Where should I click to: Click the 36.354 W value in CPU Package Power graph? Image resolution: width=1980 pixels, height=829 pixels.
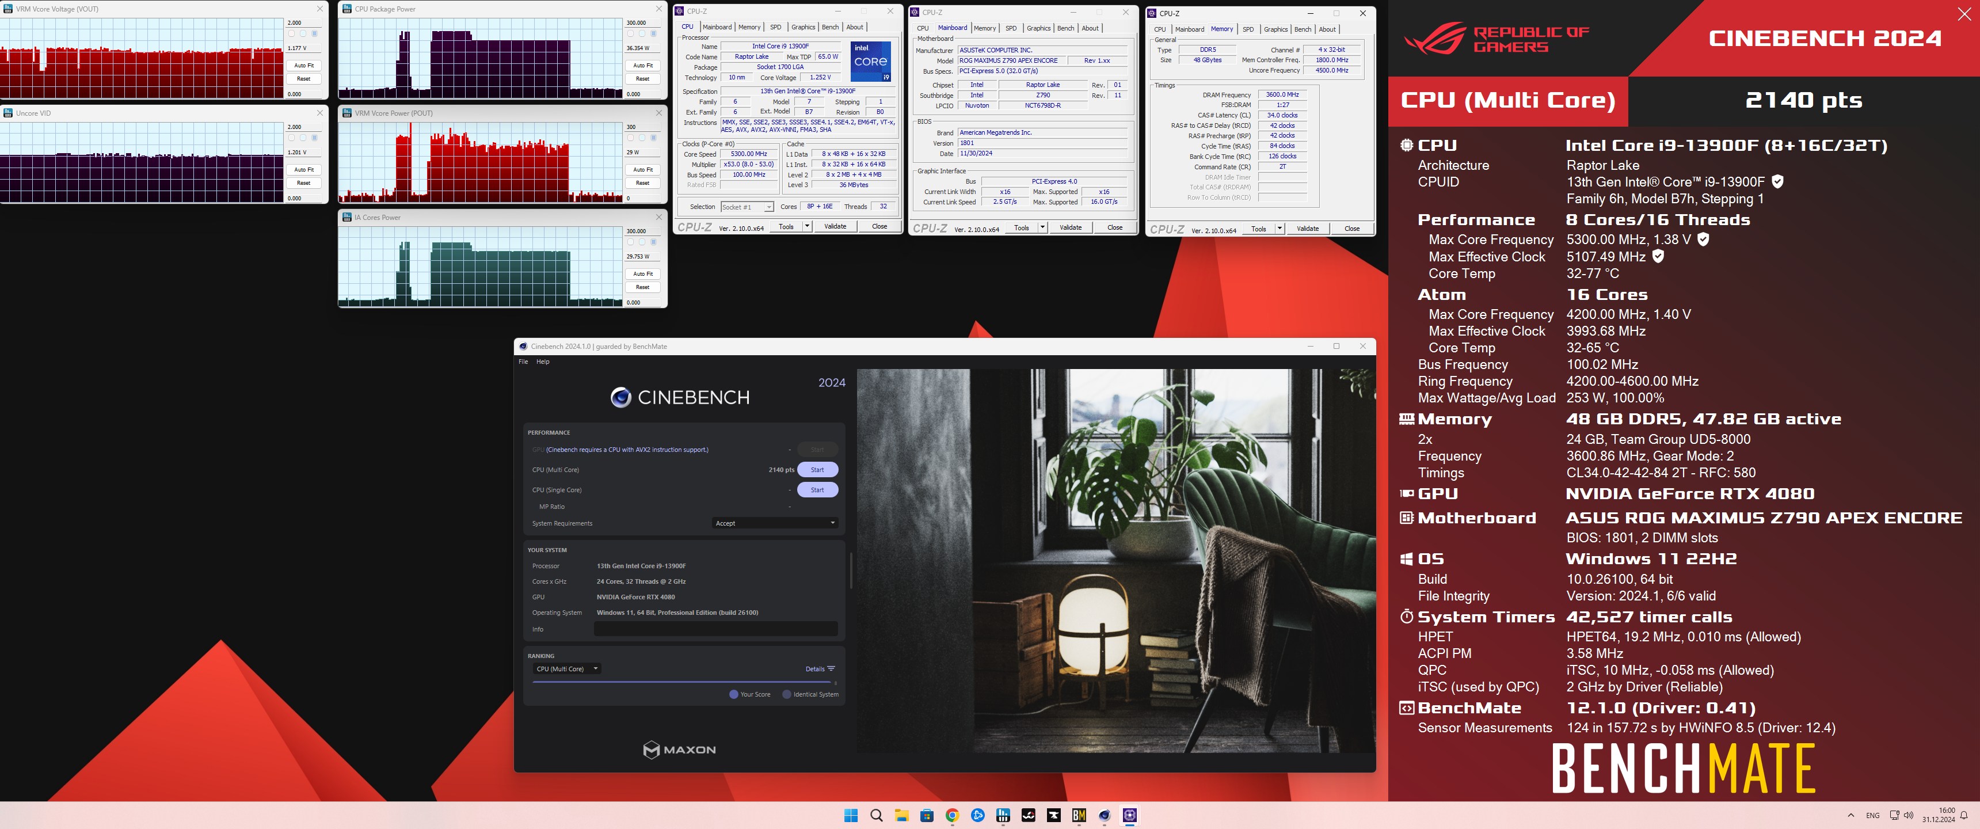point(643,48)
